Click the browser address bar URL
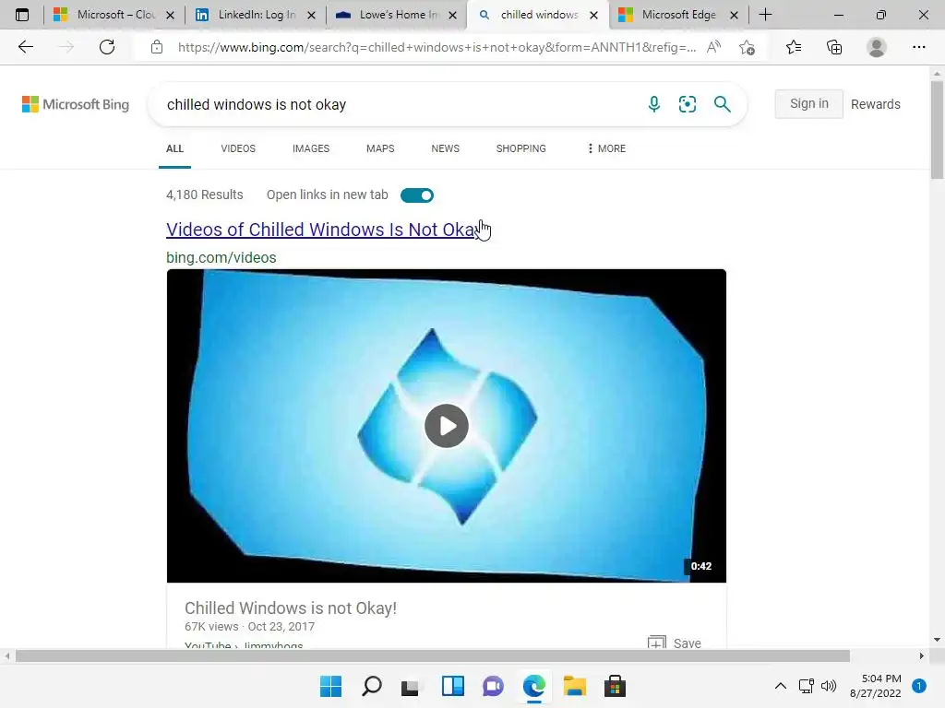Viewport: 945px width, 708px height. pos(437,47)
